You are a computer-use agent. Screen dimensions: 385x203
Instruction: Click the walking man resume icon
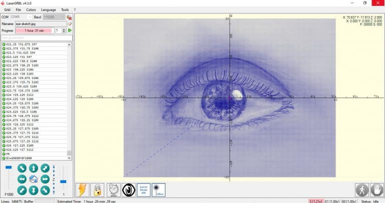[362, 190]
